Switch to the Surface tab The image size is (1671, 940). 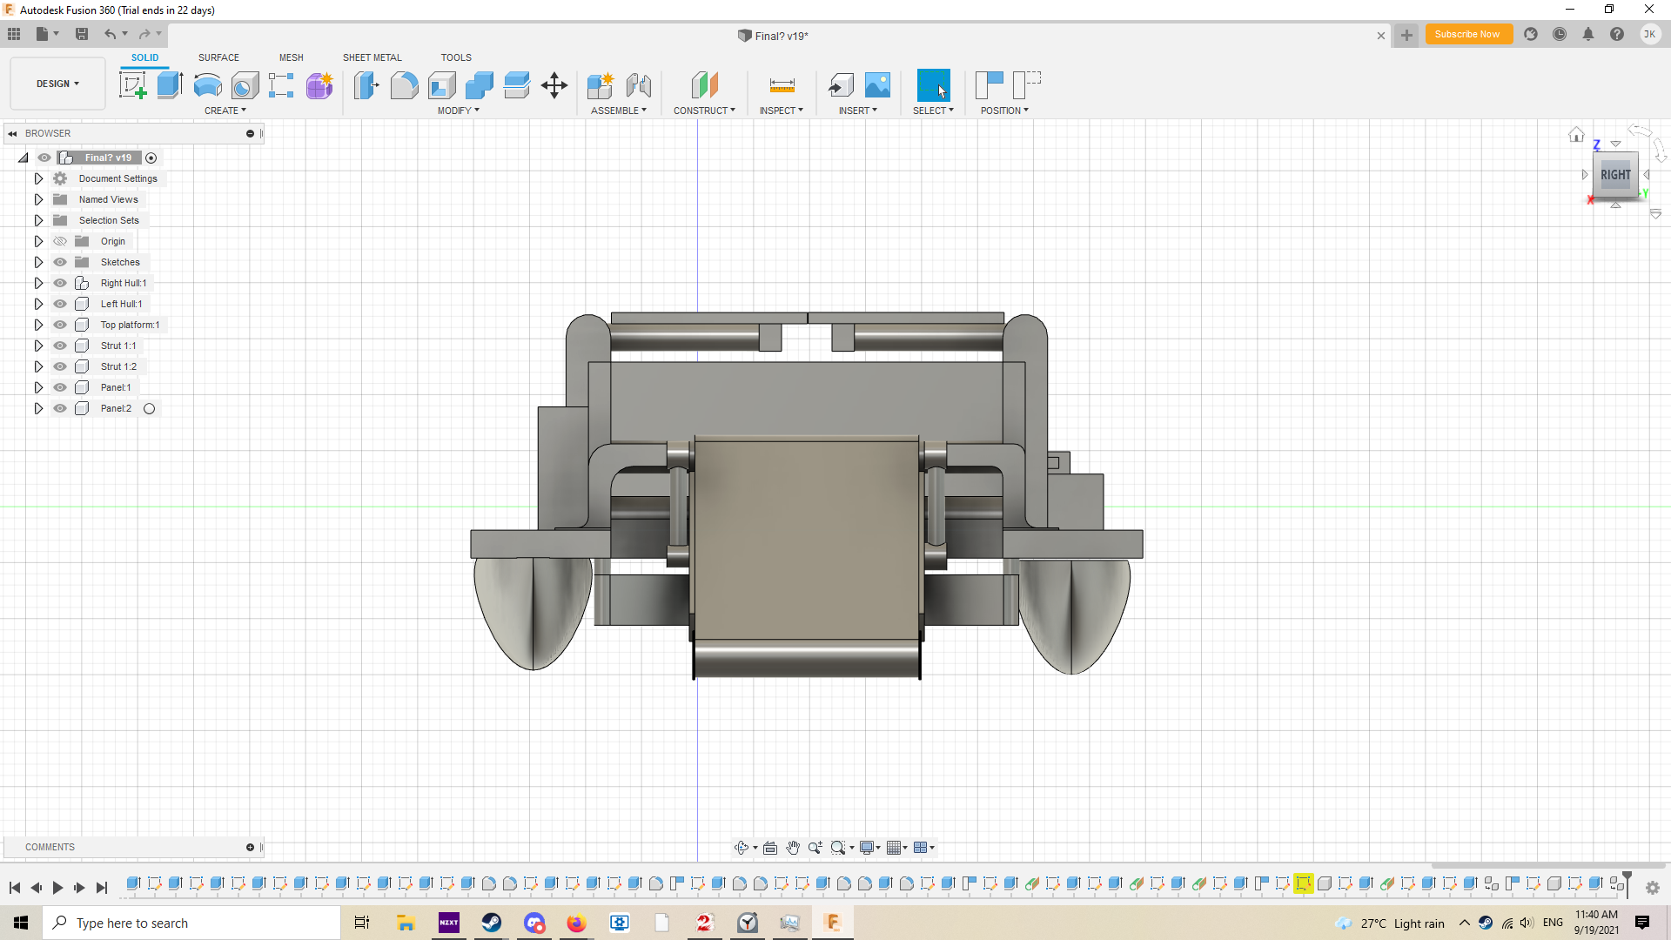[218, 57]
